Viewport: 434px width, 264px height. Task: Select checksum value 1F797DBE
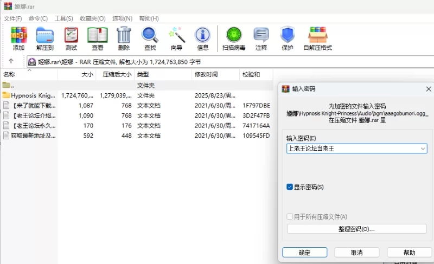256,106
